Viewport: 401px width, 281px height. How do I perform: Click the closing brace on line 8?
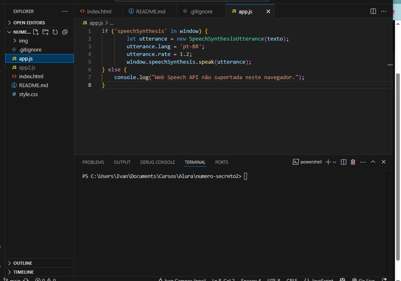coord(103,85)
